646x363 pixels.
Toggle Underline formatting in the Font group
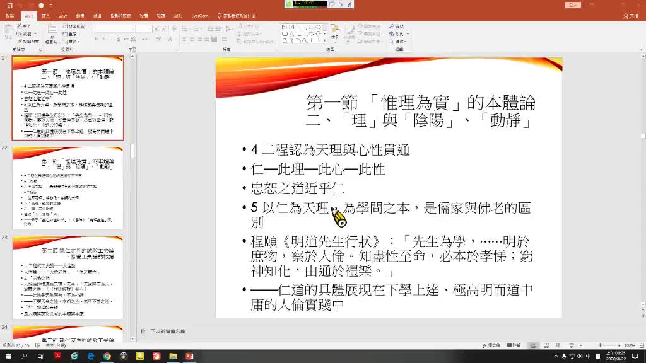click(x=111, y=39)
